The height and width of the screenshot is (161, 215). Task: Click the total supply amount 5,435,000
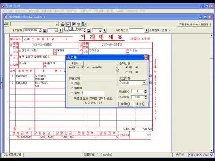coord(129,129)
